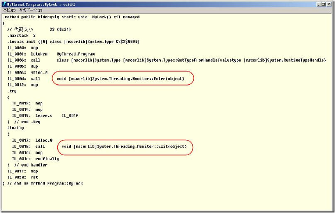Image resolution: width=335 pixels, height=213 pixels.
Task: Click the 'IL_0020: ret' instruction
Action: [23, 177]
